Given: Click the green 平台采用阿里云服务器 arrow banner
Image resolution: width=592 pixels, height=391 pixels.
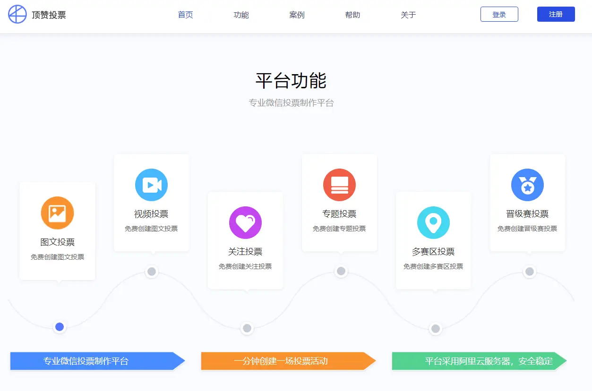Looking at the screenshot, I should tap(479, 361).
